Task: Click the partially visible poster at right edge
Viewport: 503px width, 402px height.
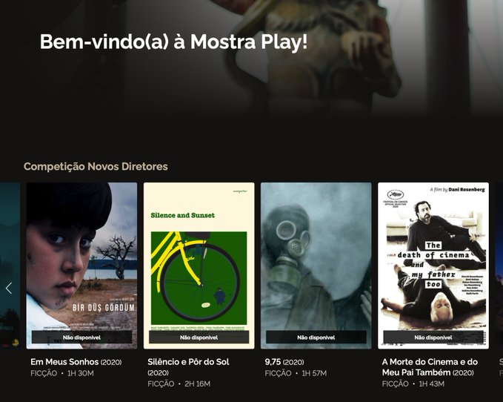Action: [x=499, y=266]
